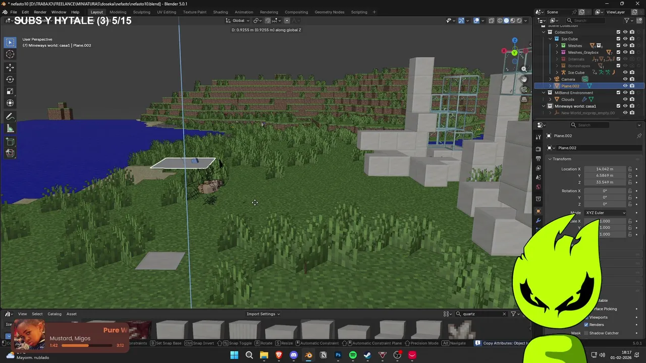Open Spotify from the Windows taskbar
This screenshot has height=363, width=646.
point(353,355)
